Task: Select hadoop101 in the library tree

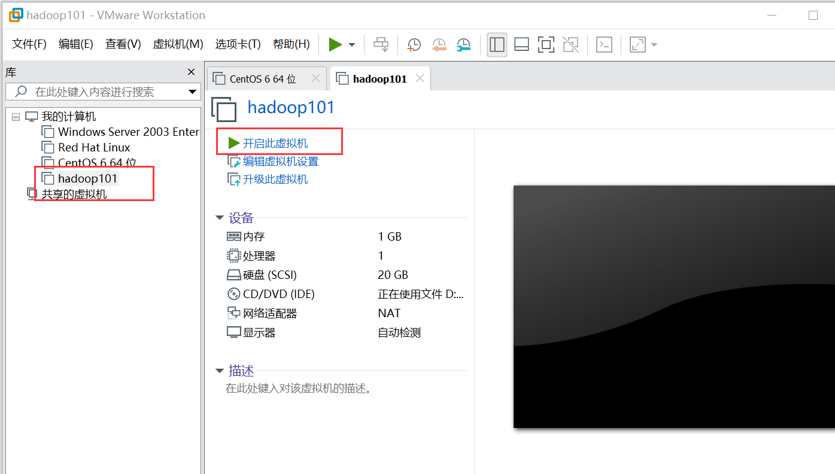Action: [88, 178]
